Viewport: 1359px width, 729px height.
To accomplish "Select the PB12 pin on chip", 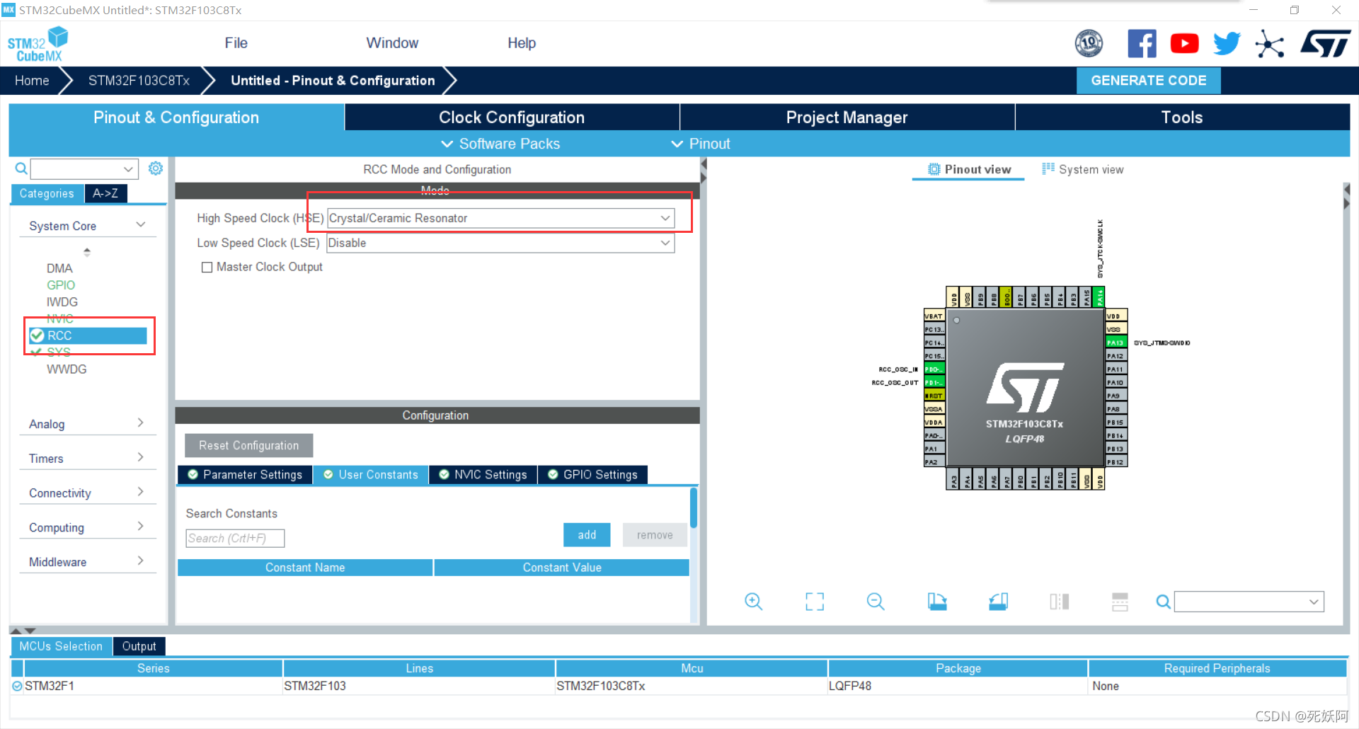I will (1116, 462).
